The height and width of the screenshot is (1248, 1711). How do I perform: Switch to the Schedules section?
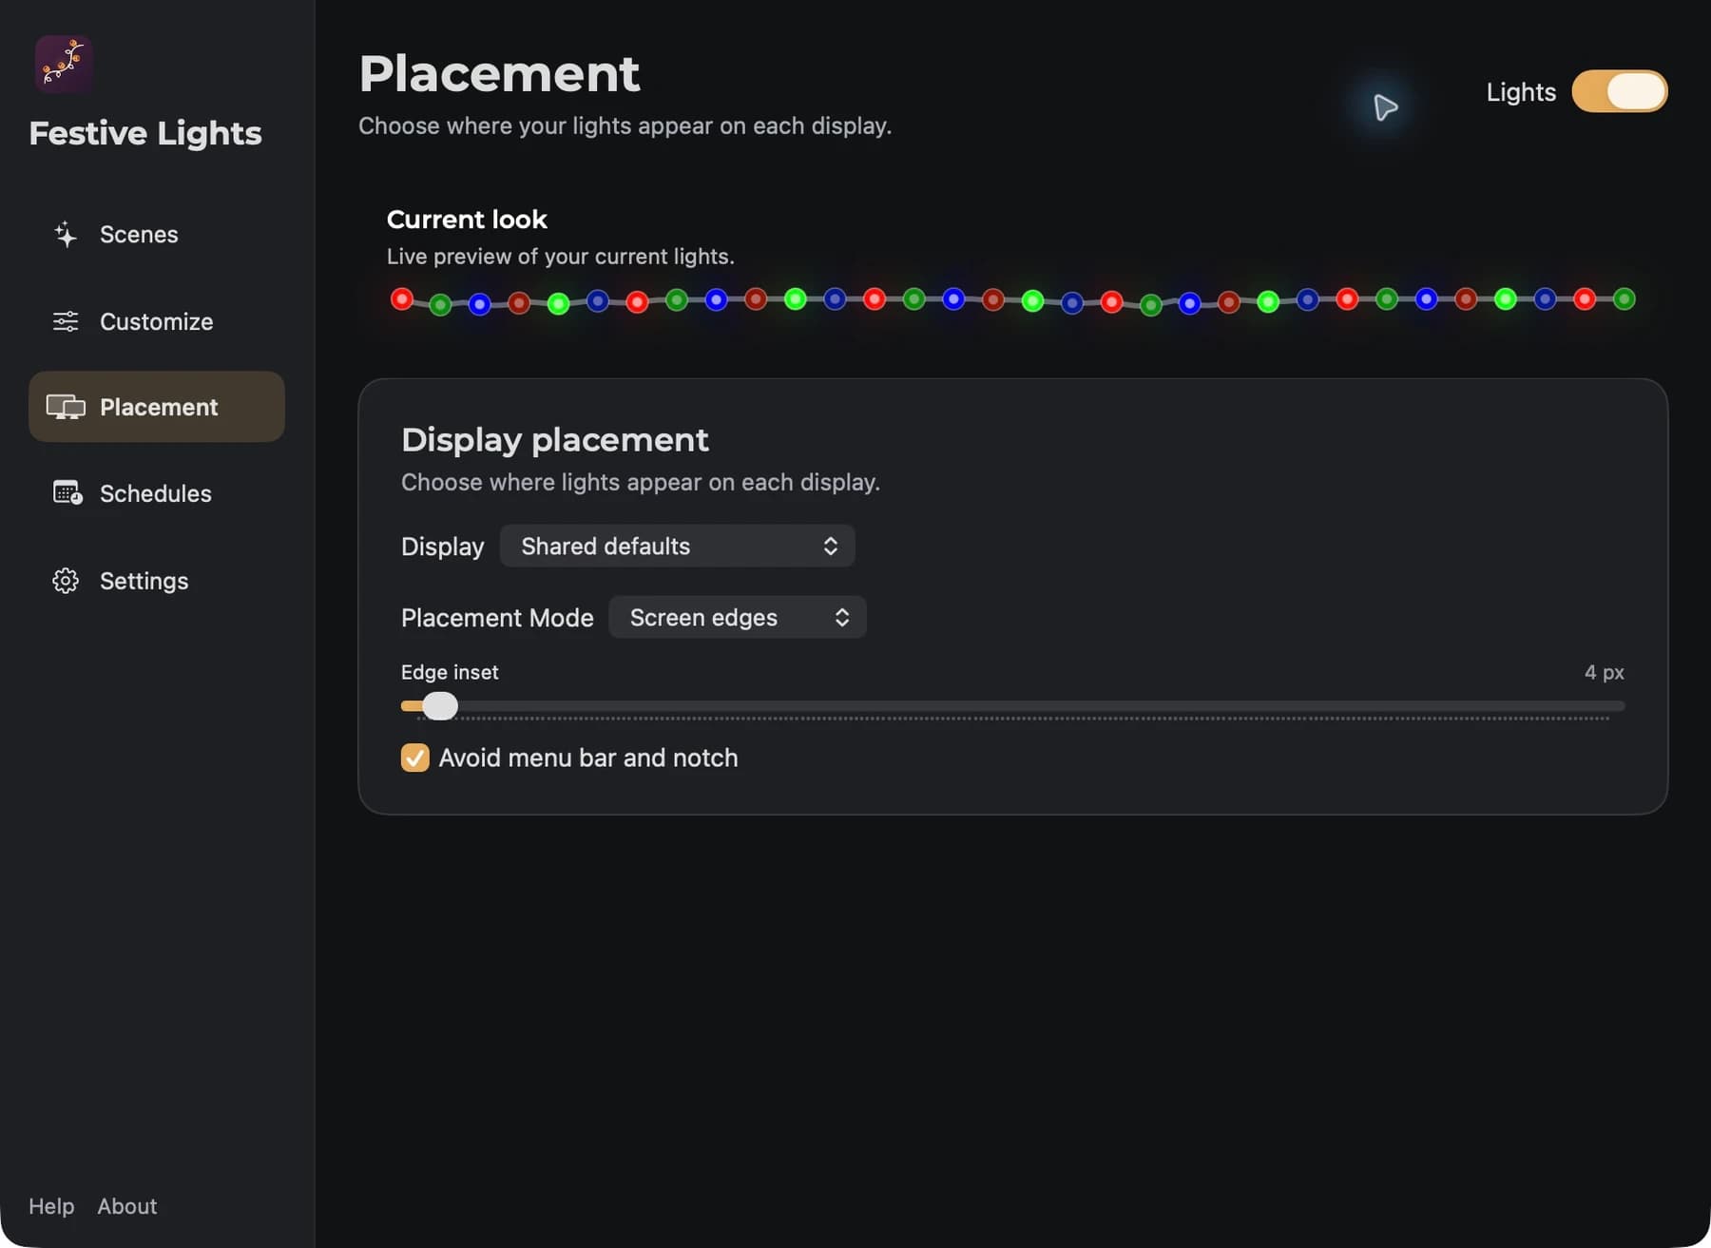pos(157,493)
